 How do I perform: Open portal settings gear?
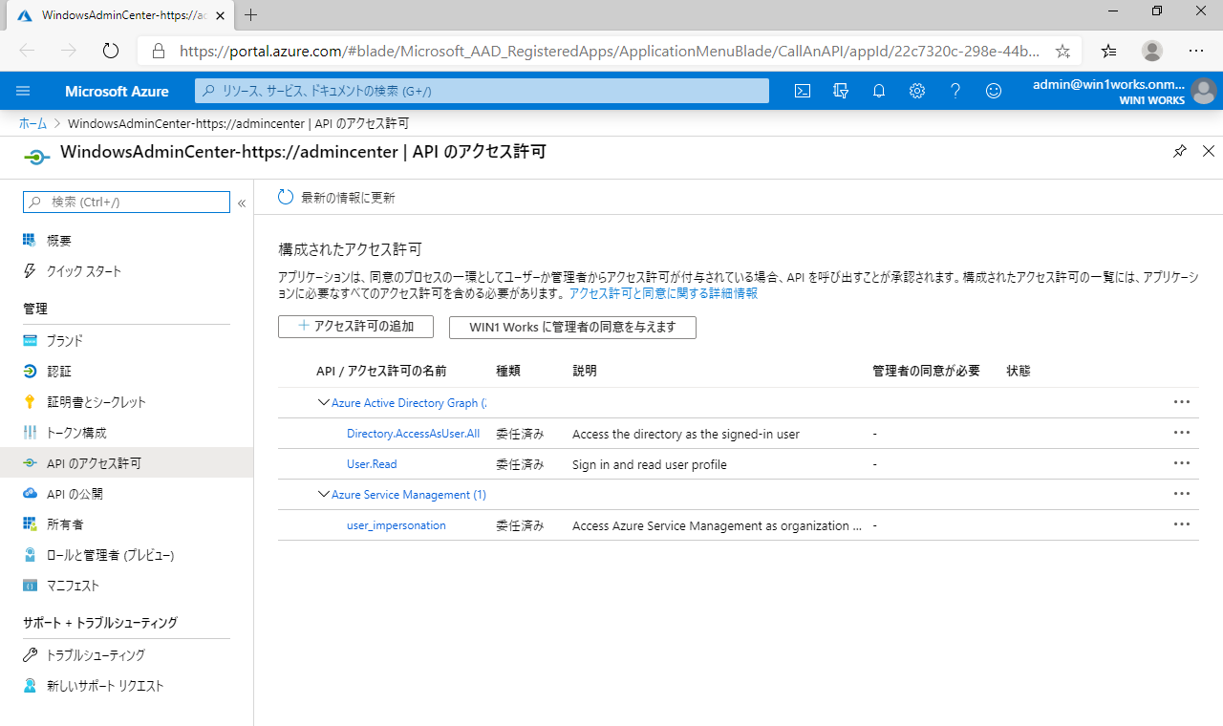coord(917,91)
